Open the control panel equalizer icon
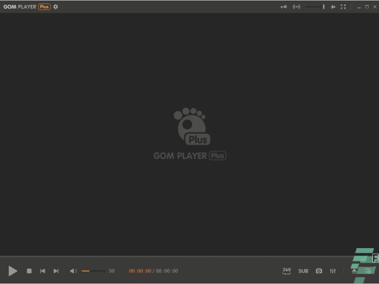This screenshot has height=284, width=379. pyautogui.click(x=333, y=271)
